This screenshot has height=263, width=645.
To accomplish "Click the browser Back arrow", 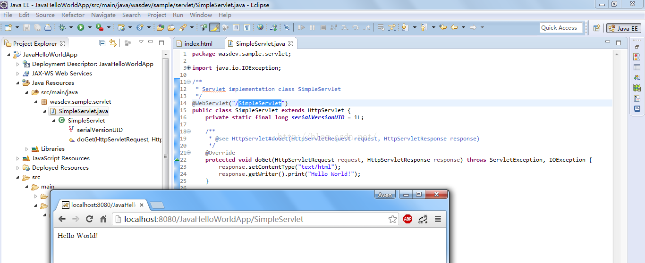I will [62, 219].
